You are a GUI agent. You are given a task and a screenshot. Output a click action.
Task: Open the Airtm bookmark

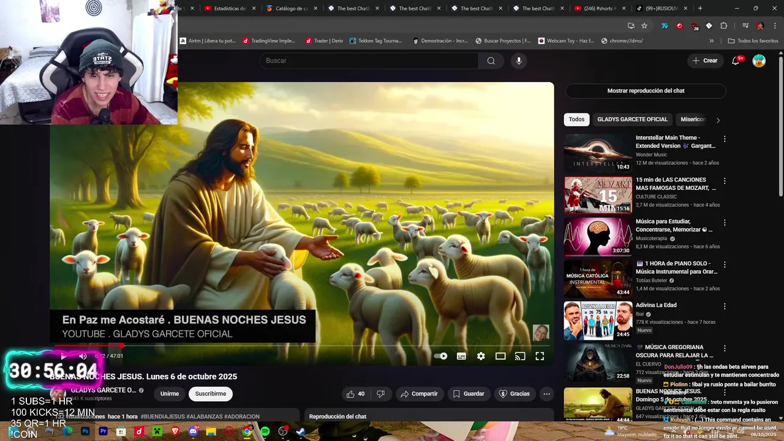point(208,41)
